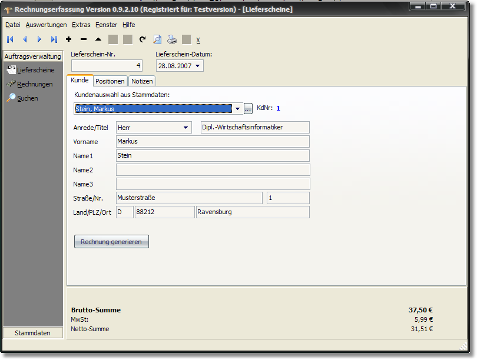Screen dimensions: 477x360
Task: Click the Kundenauswahl aus Stammdaten label
Action: point(122,95)
